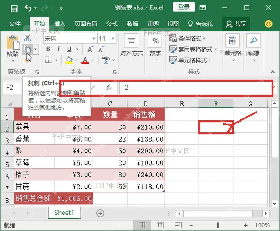Viewport: 280px width, 231px height.
Task: Click the fx insert function icon
Action: pos(109,88)
